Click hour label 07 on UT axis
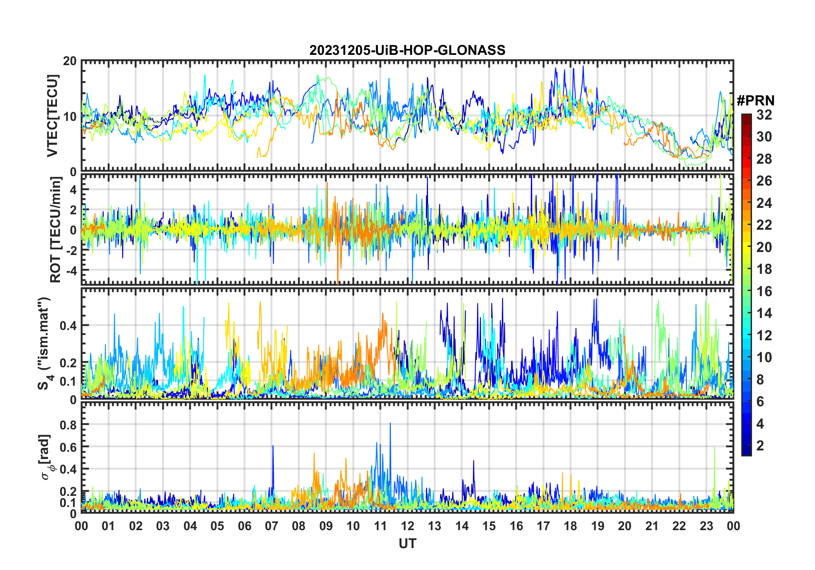 coord(272,526)
